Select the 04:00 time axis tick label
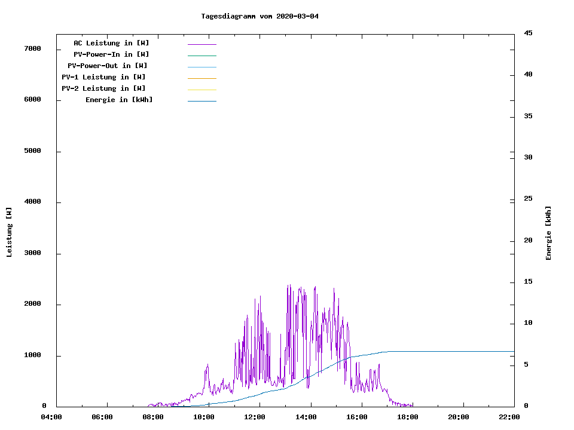Screen dimensions: 574x430 tap(51, 417)
